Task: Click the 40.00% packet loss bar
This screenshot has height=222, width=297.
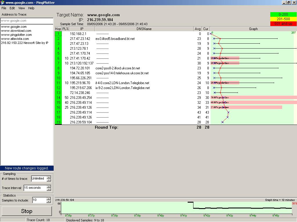Action: point(253,103)
